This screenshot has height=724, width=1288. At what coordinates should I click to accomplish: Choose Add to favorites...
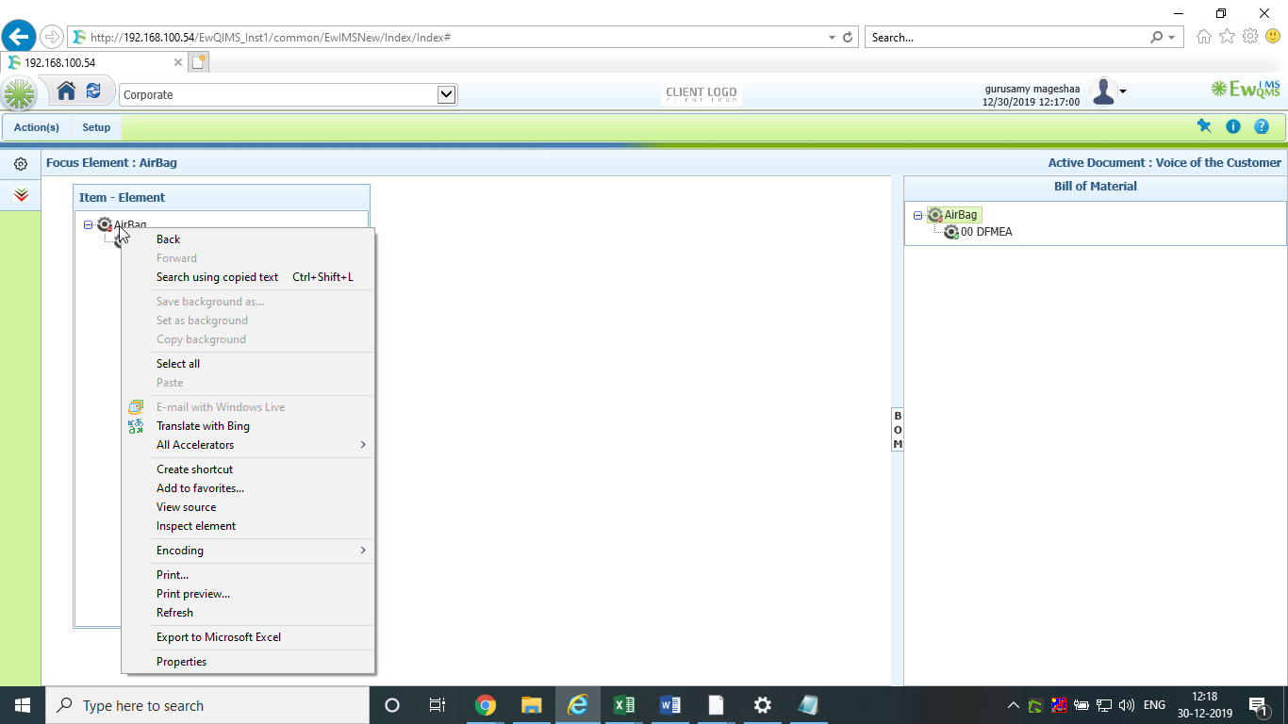(x=248, y=488)
